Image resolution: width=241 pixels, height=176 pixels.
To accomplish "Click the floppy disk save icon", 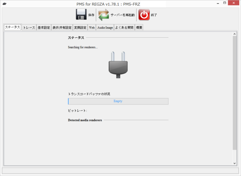I will 81,14.
